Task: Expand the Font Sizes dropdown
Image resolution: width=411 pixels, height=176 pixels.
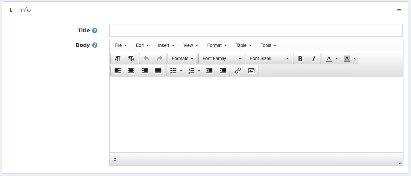Action: pyautogui.click(x=269, y=59)
